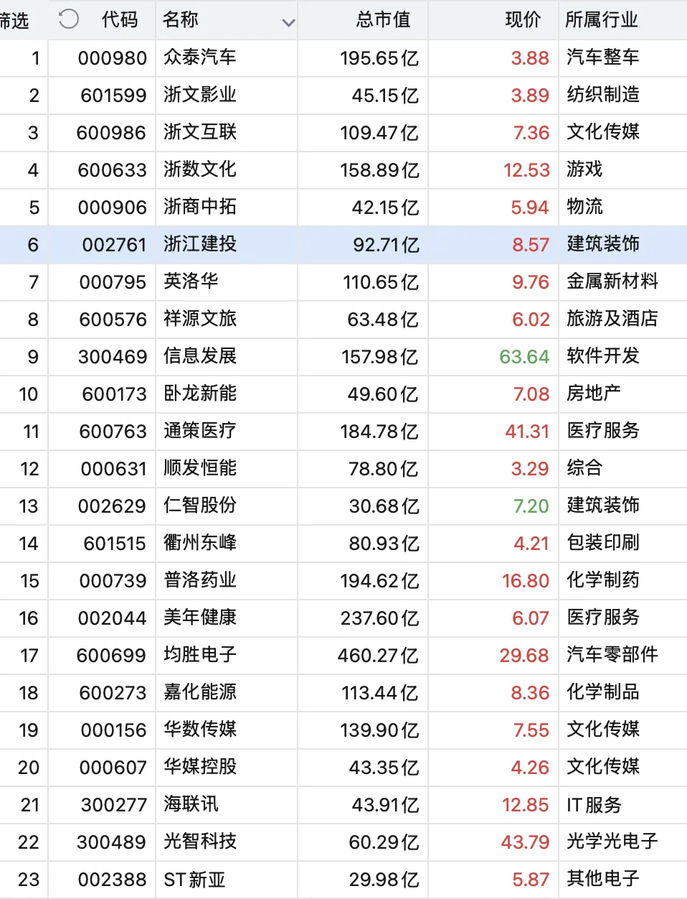Click industry 旅游及酒店
This screenshot has width=687, height=899.
click(612, 319)
